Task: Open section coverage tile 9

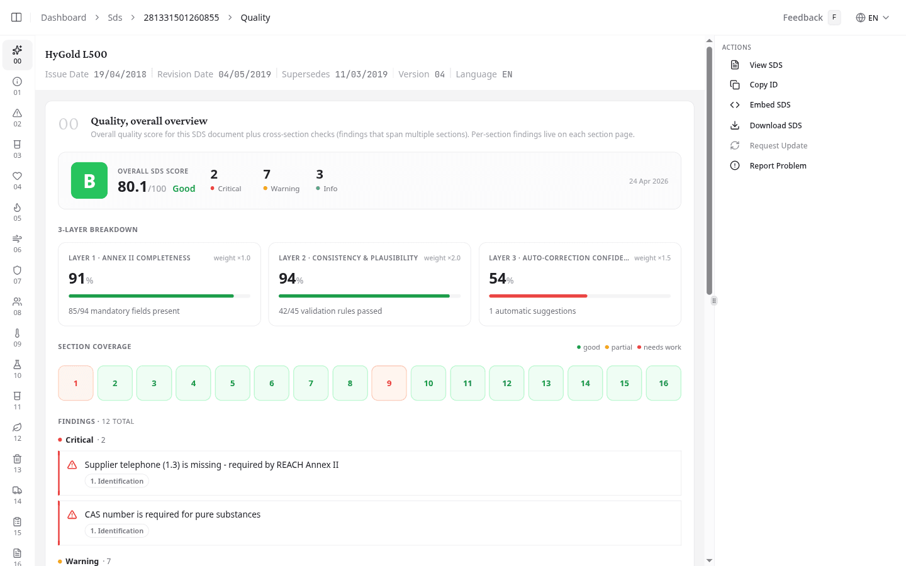Action: tap(389, 383)
